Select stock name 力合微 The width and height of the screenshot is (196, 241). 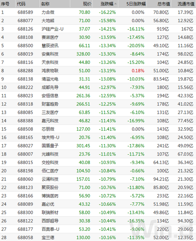tap(48, 12)
